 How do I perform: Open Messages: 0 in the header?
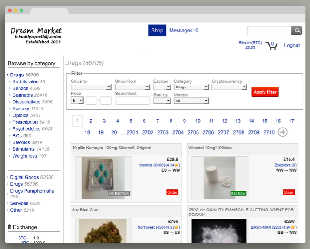184,31
